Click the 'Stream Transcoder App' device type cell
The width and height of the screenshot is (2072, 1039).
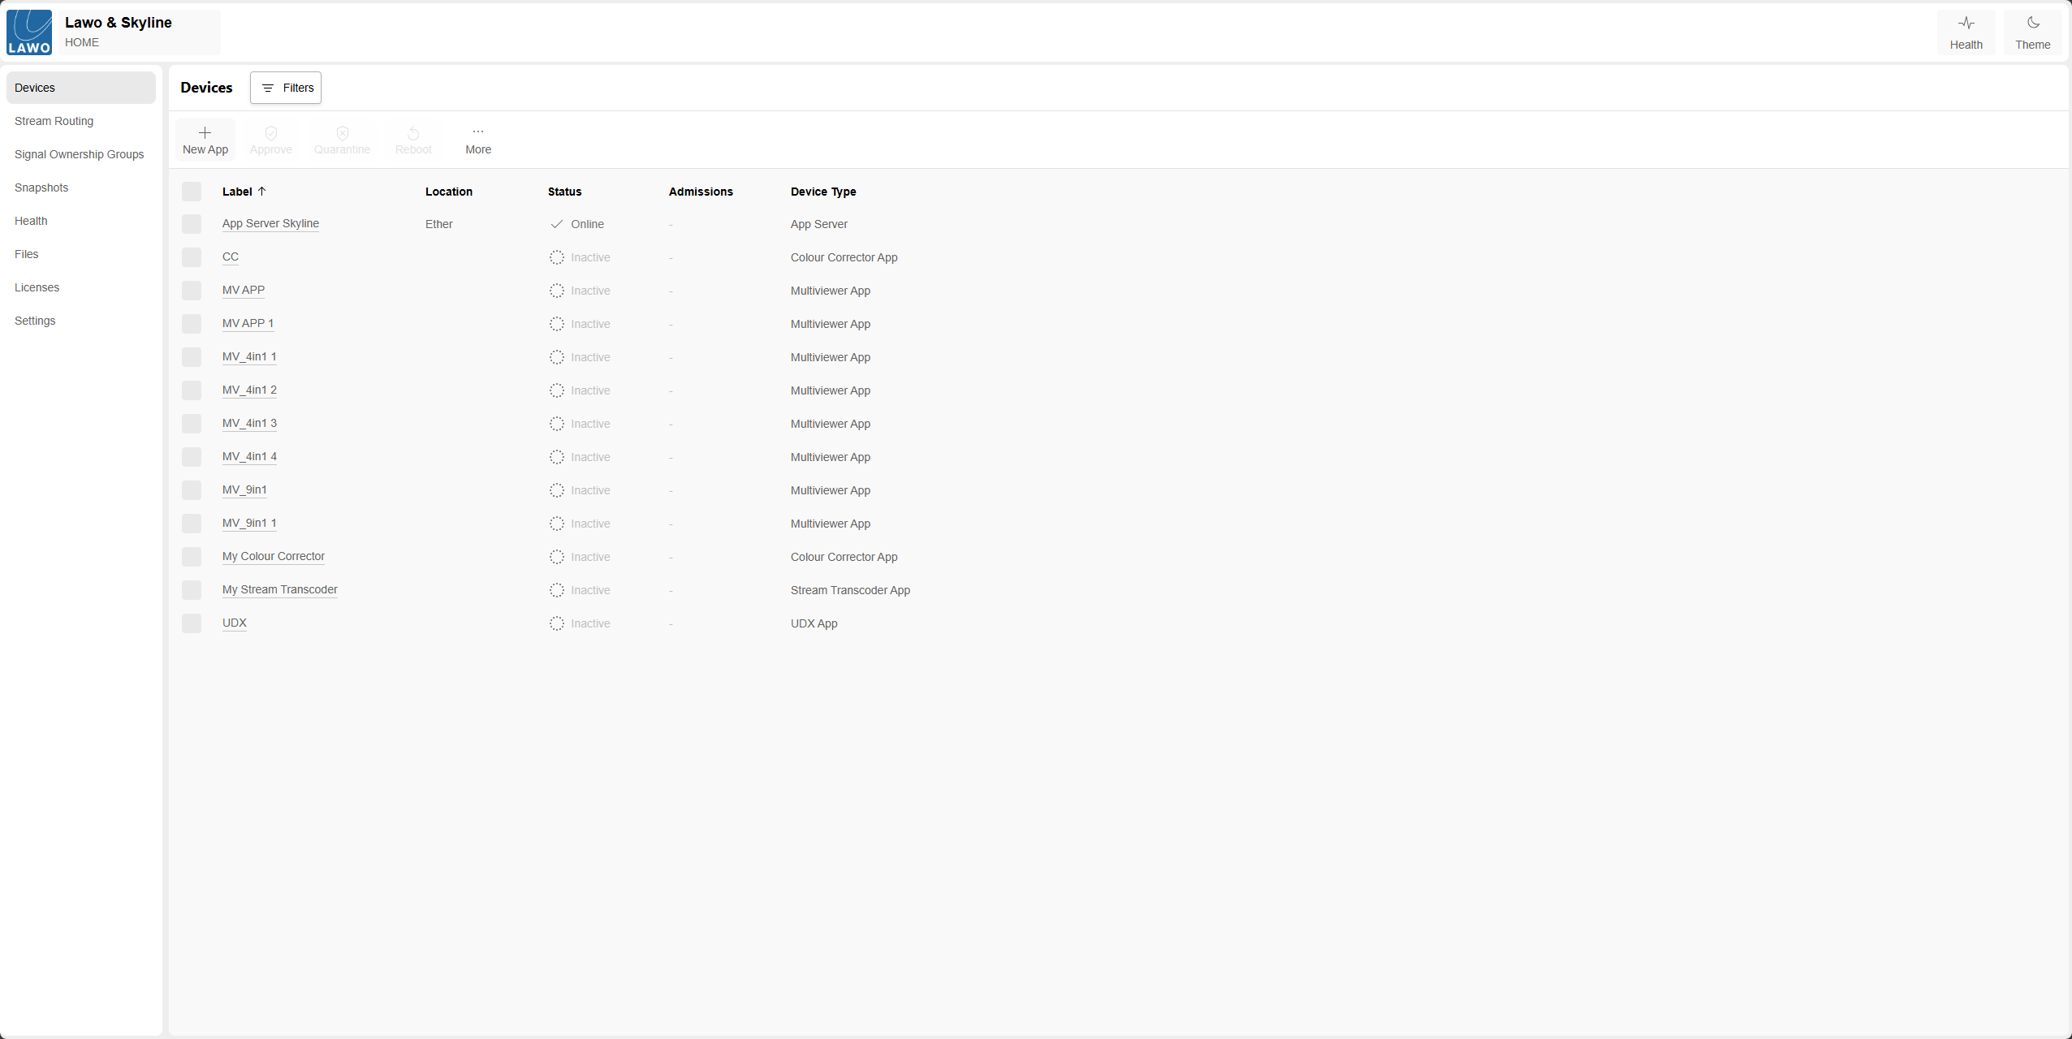[x=850, y=590]
